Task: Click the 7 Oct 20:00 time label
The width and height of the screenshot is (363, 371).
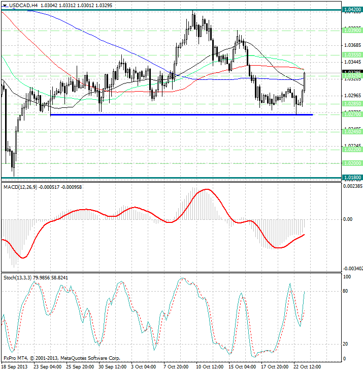Action: click(x=176, y=367)
